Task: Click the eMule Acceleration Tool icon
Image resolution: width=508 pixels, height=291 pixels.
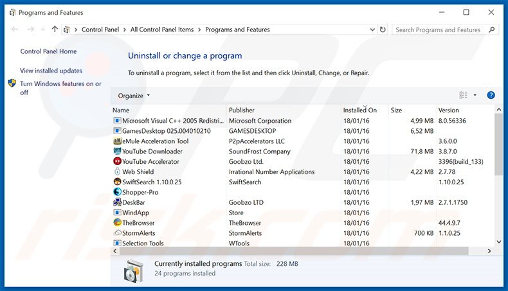Action: tap(117, 141)
